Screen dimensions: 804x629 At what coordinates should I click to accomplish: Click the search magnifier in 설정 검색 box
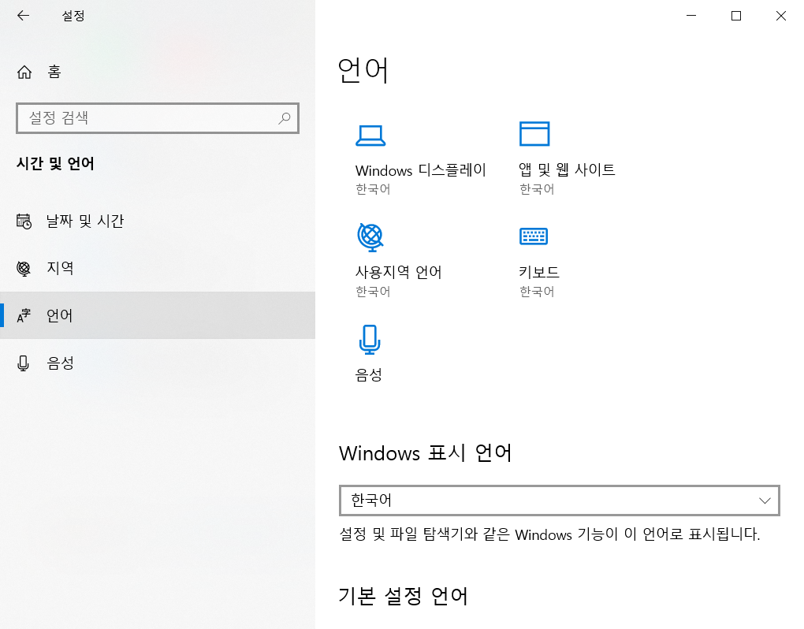(284, 118)
